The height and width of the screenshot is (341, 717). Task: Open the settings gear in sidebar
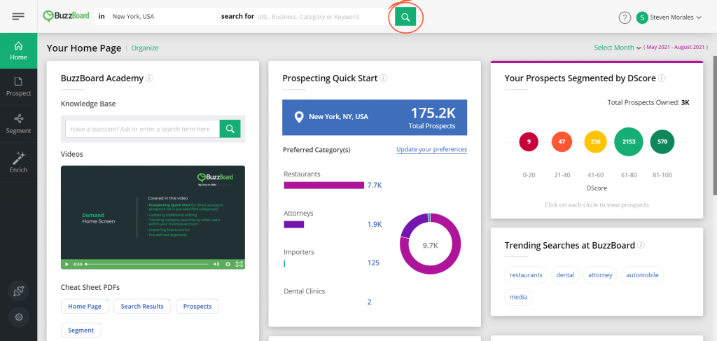pos(19,316)
